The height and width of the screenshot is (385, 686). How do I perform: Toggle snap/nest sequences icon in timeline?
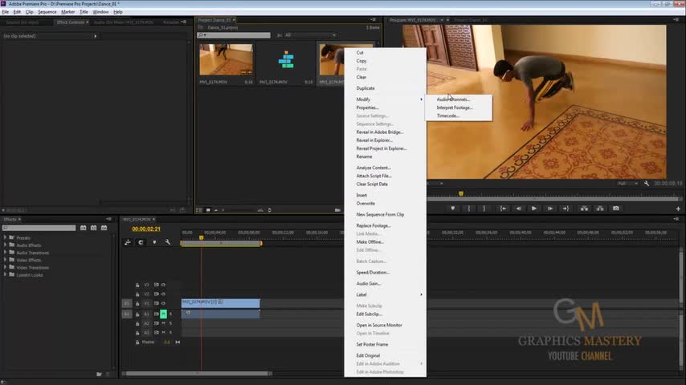127,242
